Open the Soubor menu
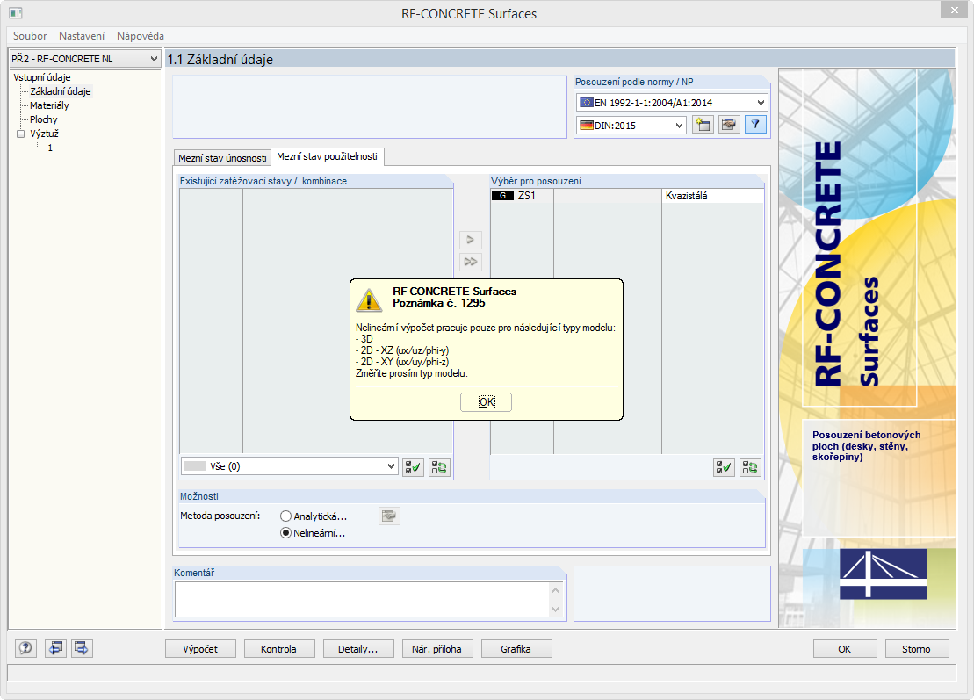 pos(30,36)
